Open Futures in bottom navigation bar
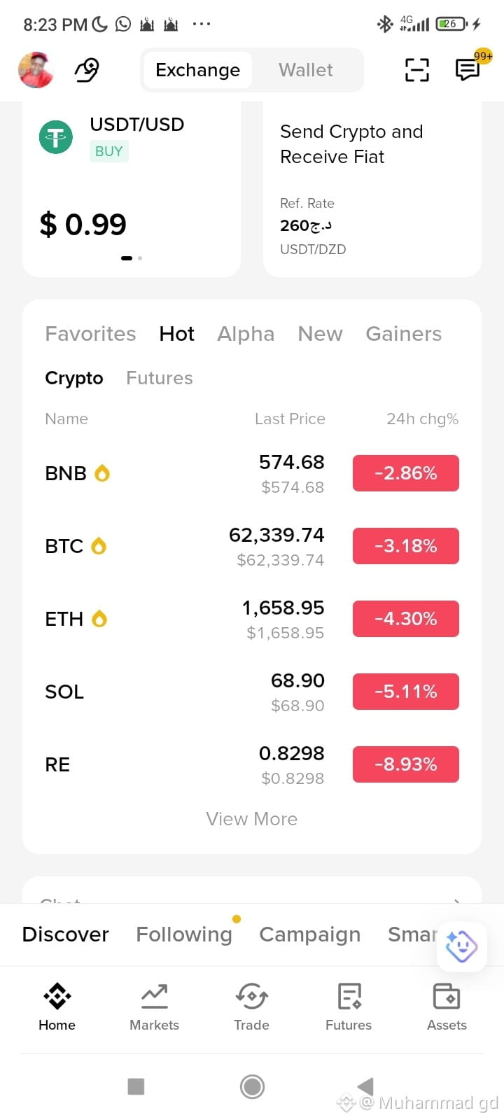Viewport: 504px width, 1120px height. coord(349,1007)
